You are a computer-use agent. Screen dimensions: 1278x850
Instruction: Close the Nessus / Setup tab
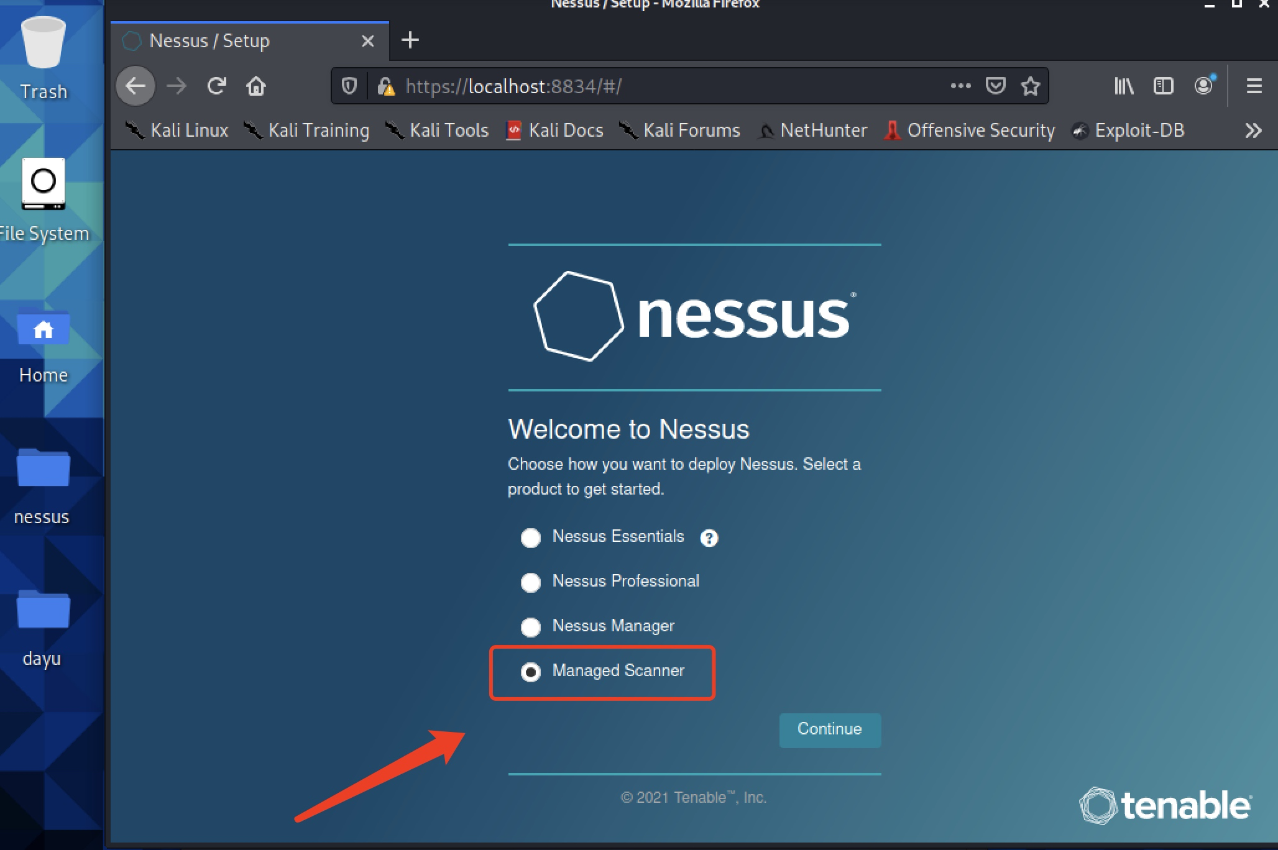pos(368,41)
